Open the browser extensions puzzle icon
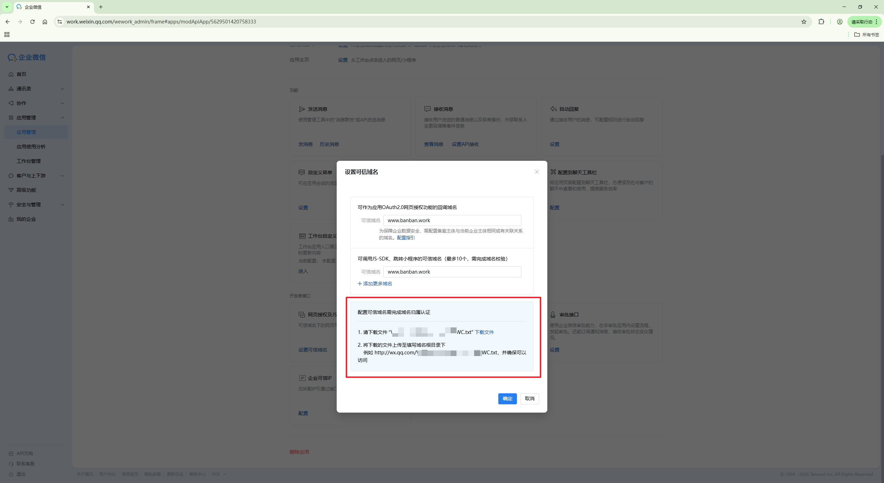 [x=821, y=22]
